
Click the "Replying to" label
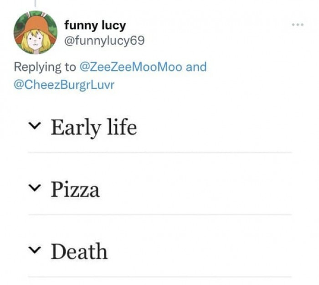(x=45, y=67)
